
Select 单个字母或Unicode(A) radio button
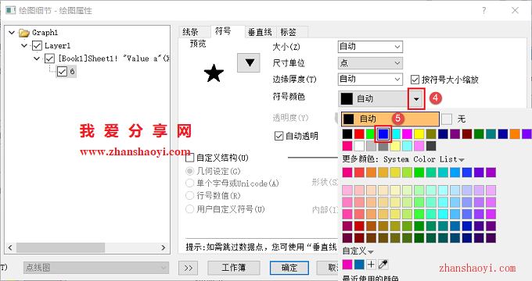pyautogui.click(x=189, y=183)
